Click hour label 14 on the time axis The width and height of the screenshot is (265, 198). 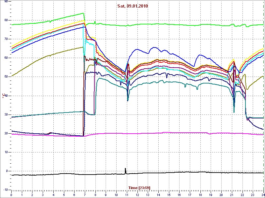(158, 195)
